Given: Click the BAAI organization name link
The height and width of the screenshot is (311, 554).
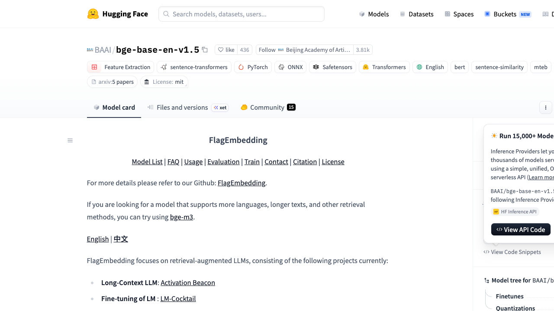Looking at the screenshot, I should [x=103, y=50].
